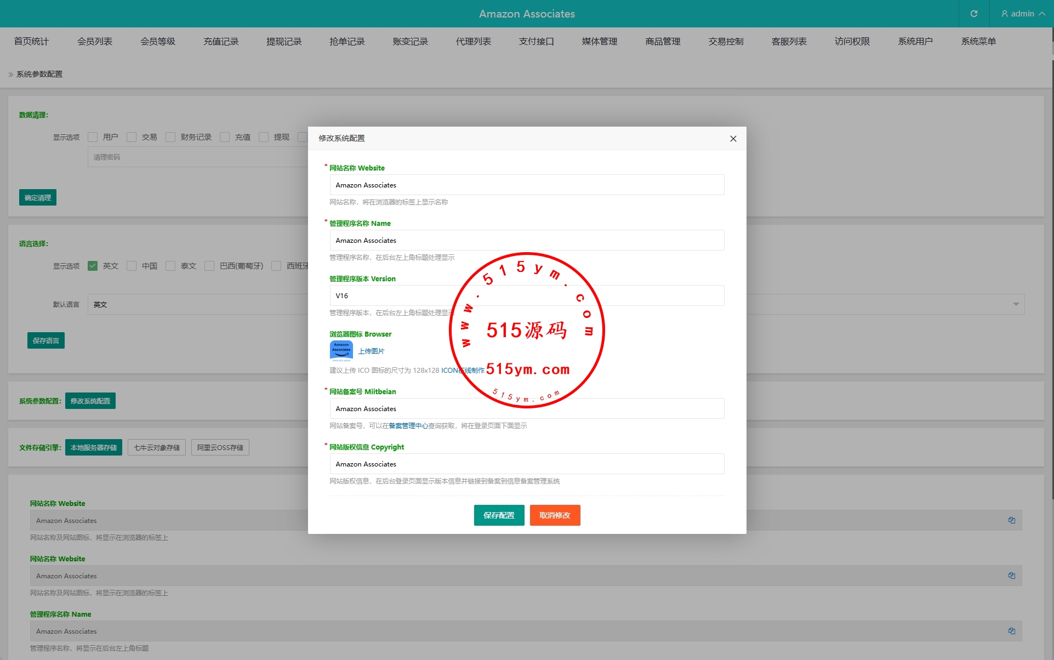Click the 取消修改 button
The image size is (1054, 660).
[x=555, y=515]
